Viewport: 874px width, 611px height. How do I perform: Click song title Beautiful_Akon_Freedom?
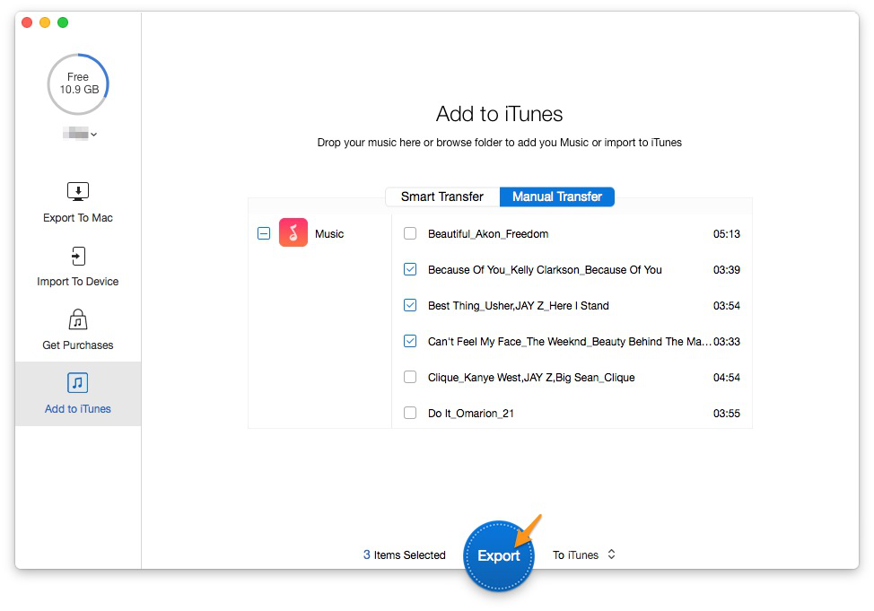tap(488, 234)
